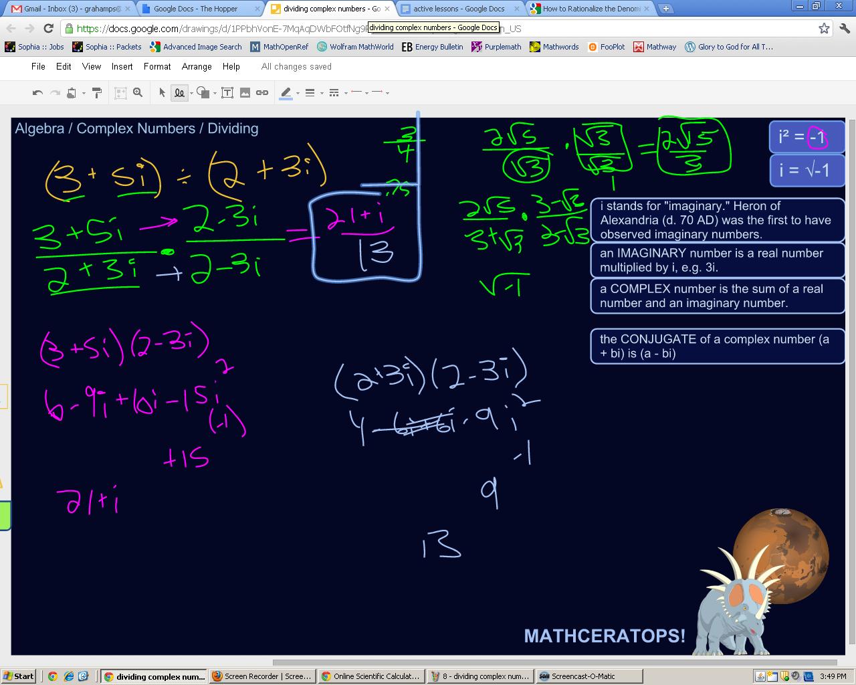Reload the page in Chrome
This screenshot has height=685, width=856.
(x=48, y=28)
